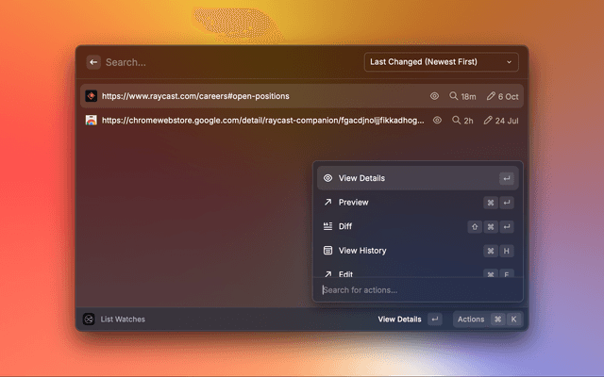
Task: Toggle the eye icon on the raycast.com row
Action: coord(435,96)
